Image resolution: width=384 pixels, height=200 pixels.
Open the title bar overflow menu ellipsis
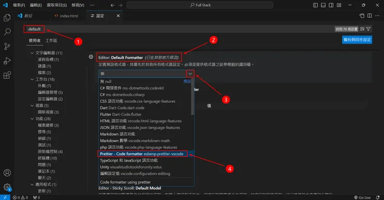tap(92, 5)
